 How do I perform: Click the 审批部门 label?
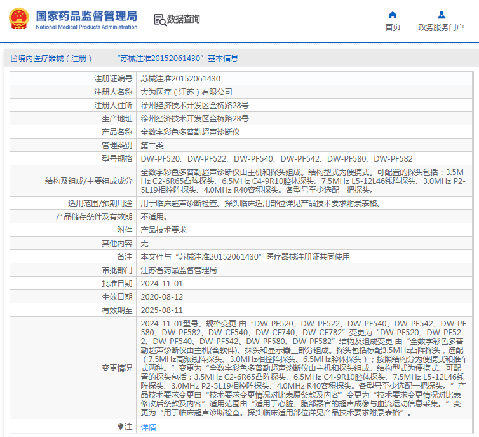[117, 270]
